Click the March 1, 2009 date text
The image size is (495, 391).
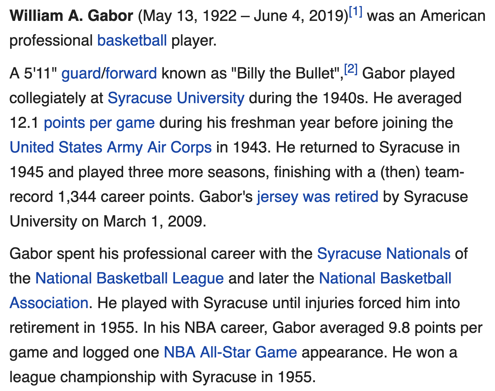(153, 221)
